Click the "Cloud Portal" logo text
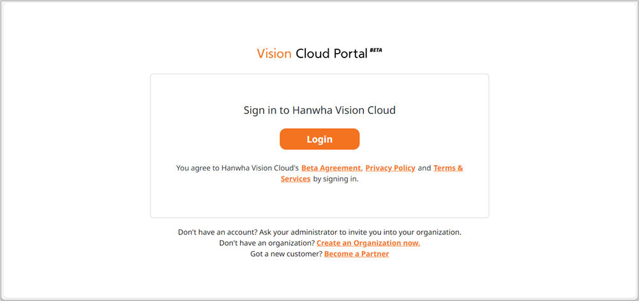Viewport: 639px width, 301px height. click(332, 54)
